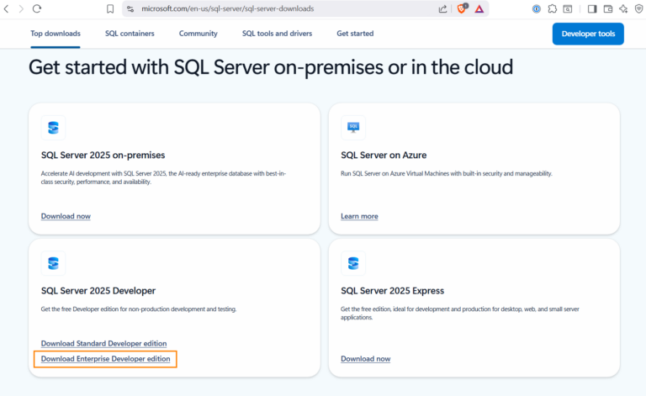This screenshot has height=396, width=646.
Task: Open Brave Shields lion icon
Action: coord(462,8)
